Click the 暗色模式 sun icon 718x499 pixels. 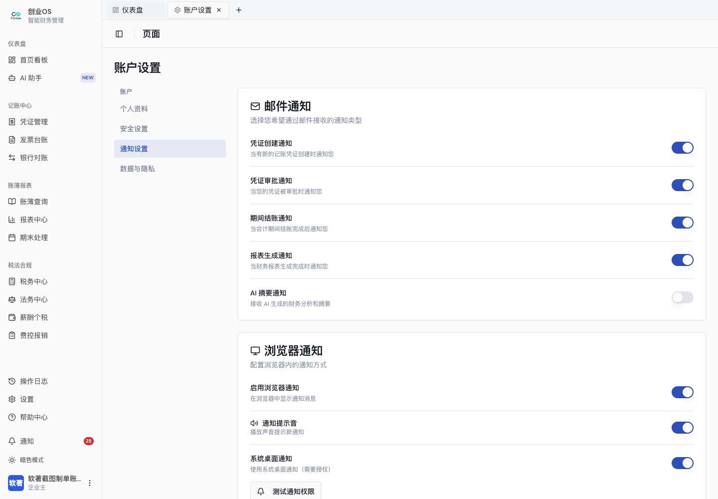(x=12, y=460)
